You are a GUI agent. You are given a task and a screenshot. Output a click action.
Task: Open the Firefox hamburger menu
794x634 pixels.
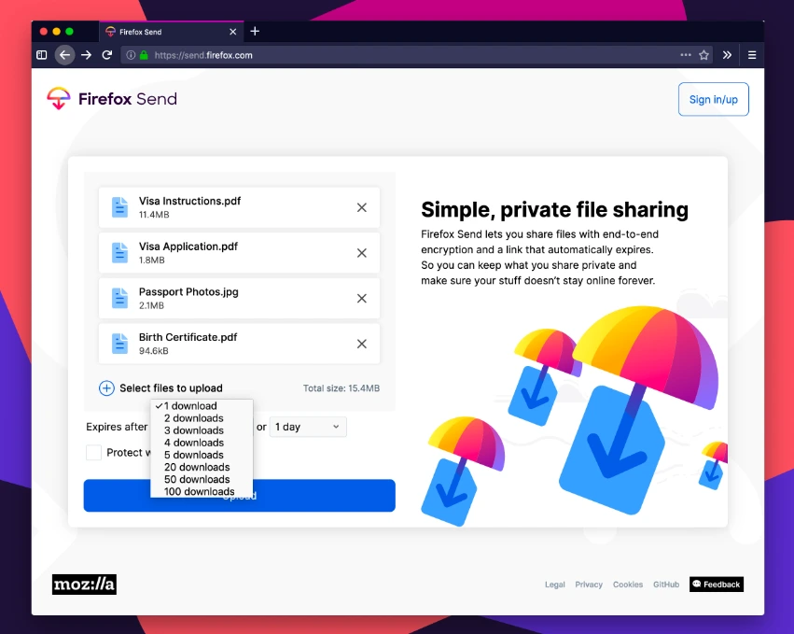[x=752, y=55]
